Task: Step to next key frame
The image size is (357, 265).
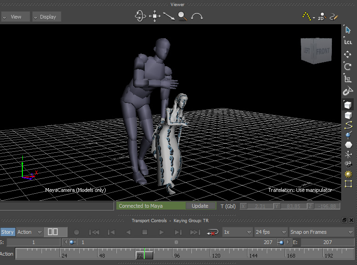Action: (178, 232)
